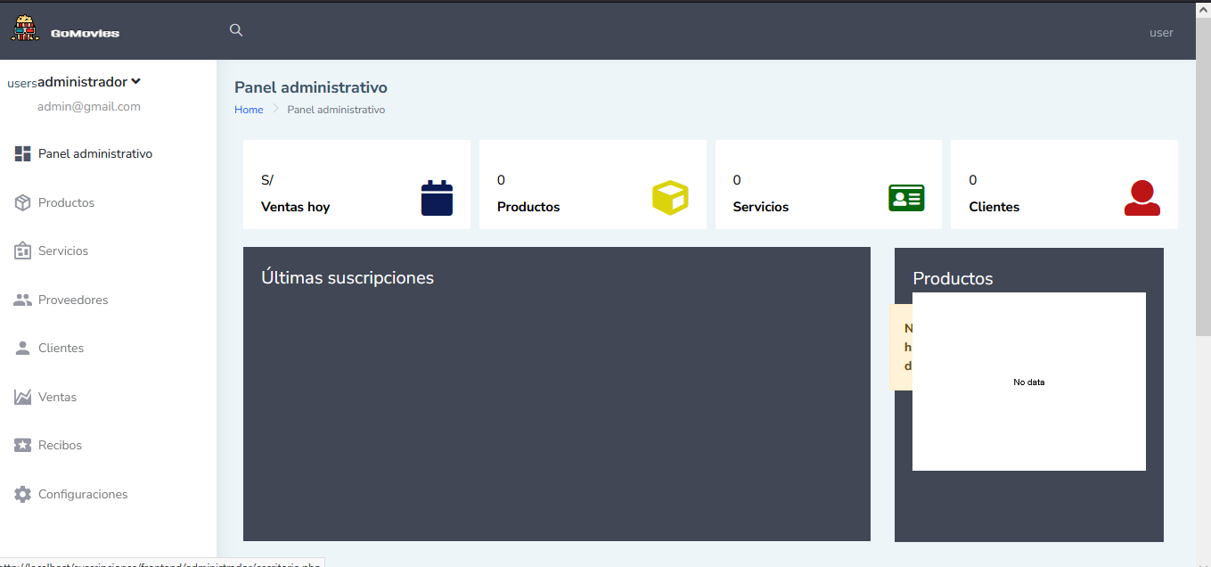This screenshot has width=1211, height=567.
Task: Click the Servicios badge icon in sidebar
Action: (x=23, y=251)
